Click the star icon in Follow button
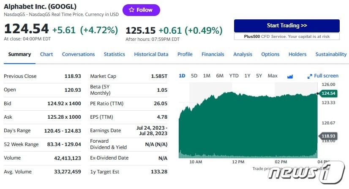 pos(131,10)
